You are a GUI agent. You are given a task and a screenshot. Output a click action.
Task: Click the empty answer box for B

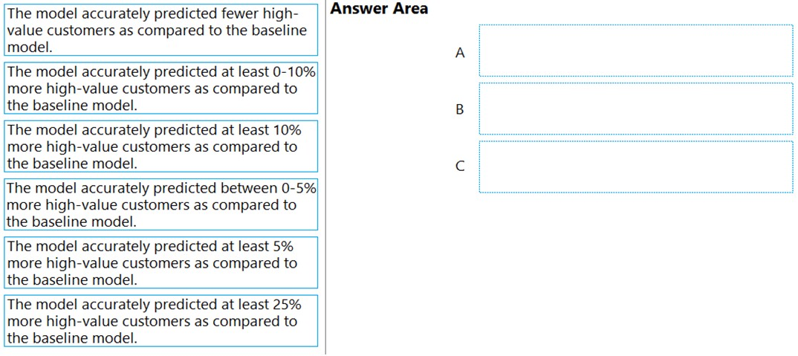point(636,109)
